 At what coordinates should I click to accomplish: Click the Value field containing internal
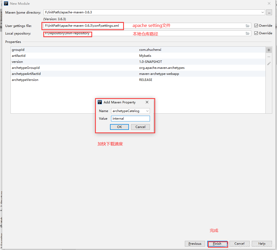pos(130,119)
